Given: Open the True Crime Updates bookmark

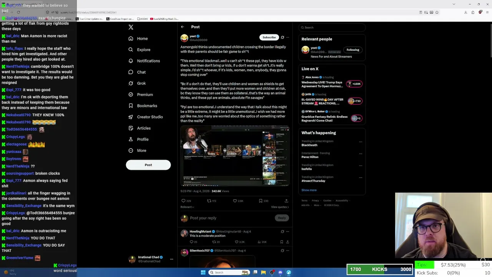Looking at the screenshot, I should 89,19.
